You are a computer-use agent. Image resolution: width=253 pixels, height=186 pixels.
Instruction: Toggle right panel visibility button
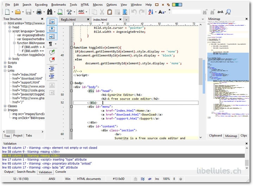pos(52,37)
